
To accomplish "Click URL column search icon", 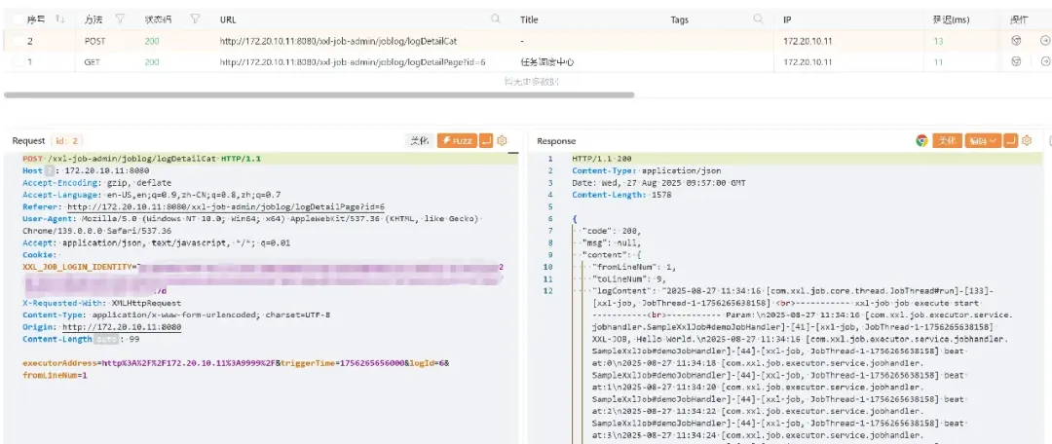I will tap(496, 19).
